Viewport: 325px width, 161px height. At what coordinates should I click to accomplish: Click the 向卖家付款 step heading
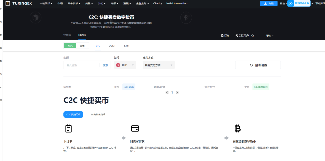pyautogui.click(x=137, y=141)
